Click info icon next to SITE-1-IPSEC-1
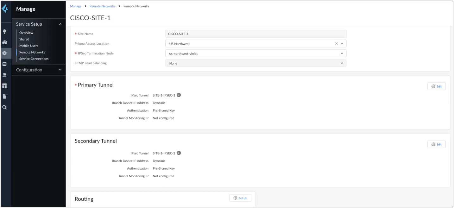Screen dimensions: 454x208 (179, 95)
